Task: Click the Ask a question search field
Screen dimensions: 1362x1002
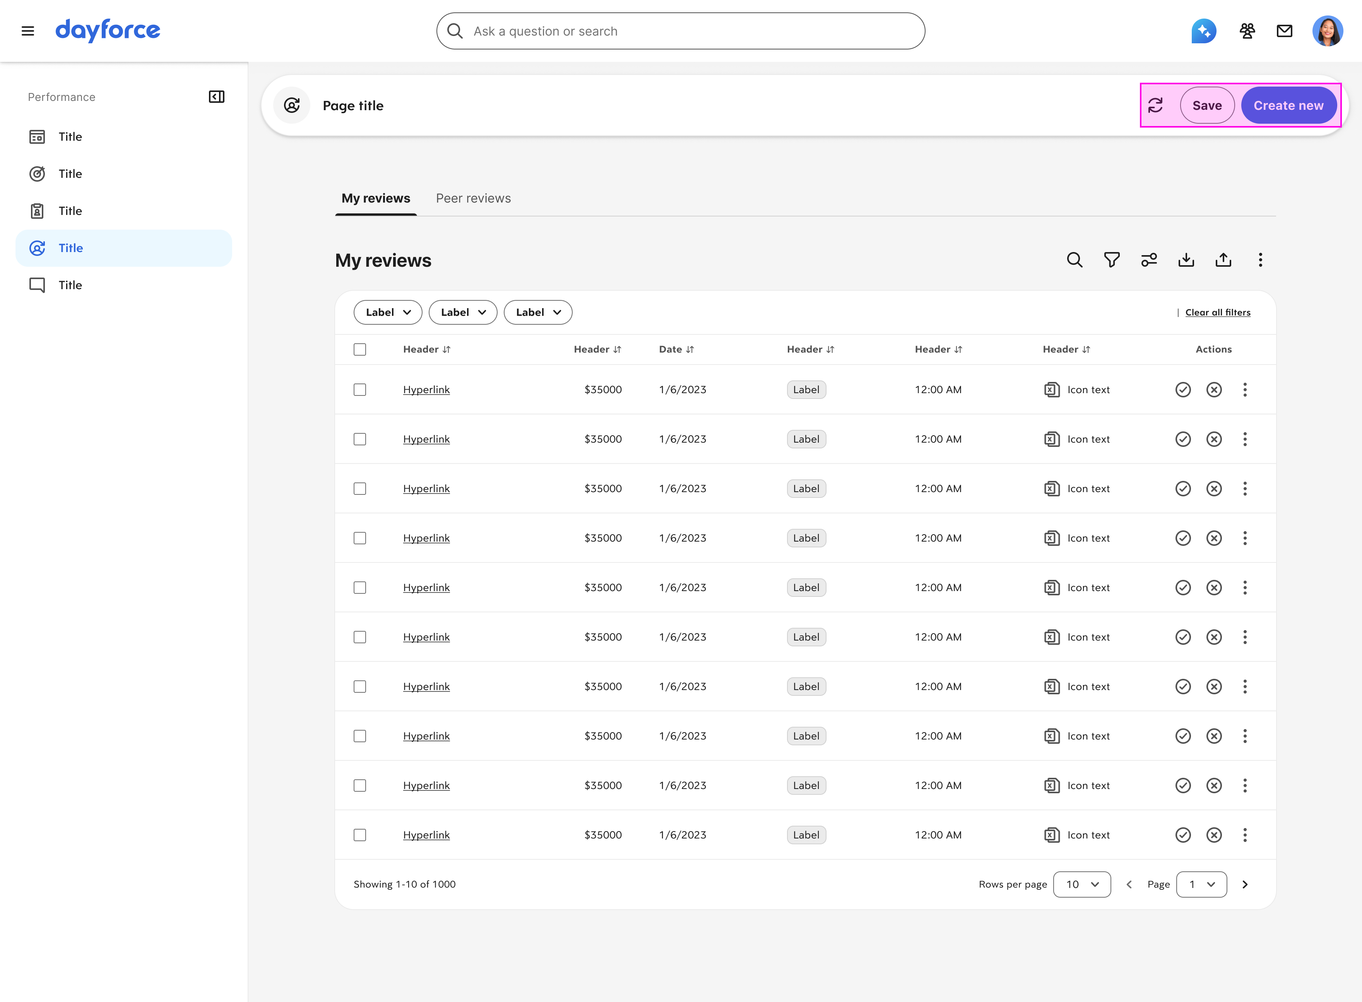Action: pos(680,31)
